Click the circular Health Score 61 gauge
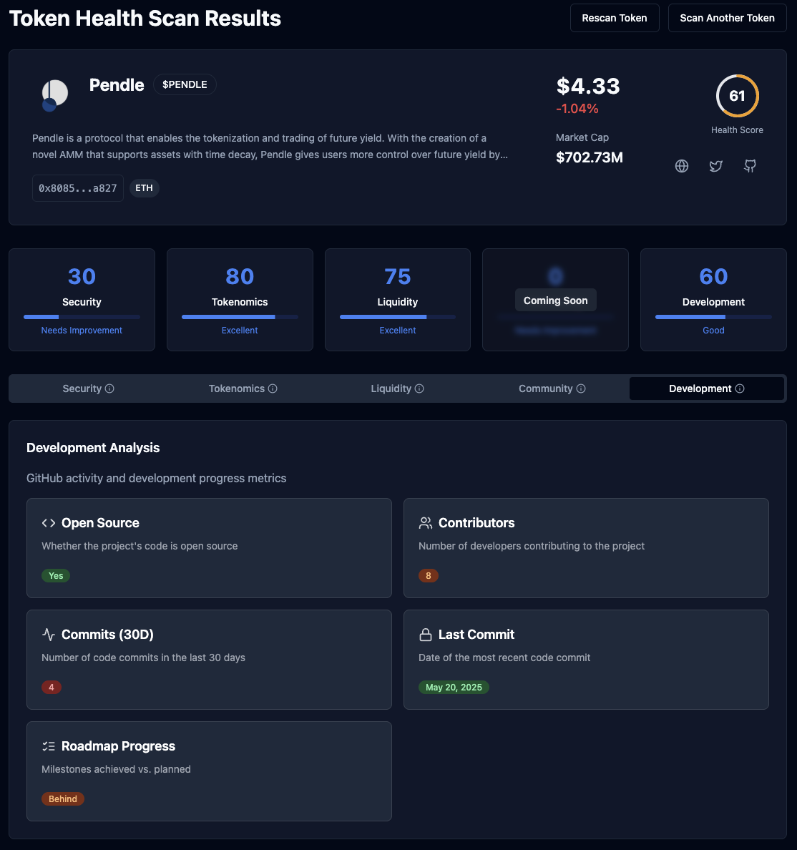 tap(737, 96)
